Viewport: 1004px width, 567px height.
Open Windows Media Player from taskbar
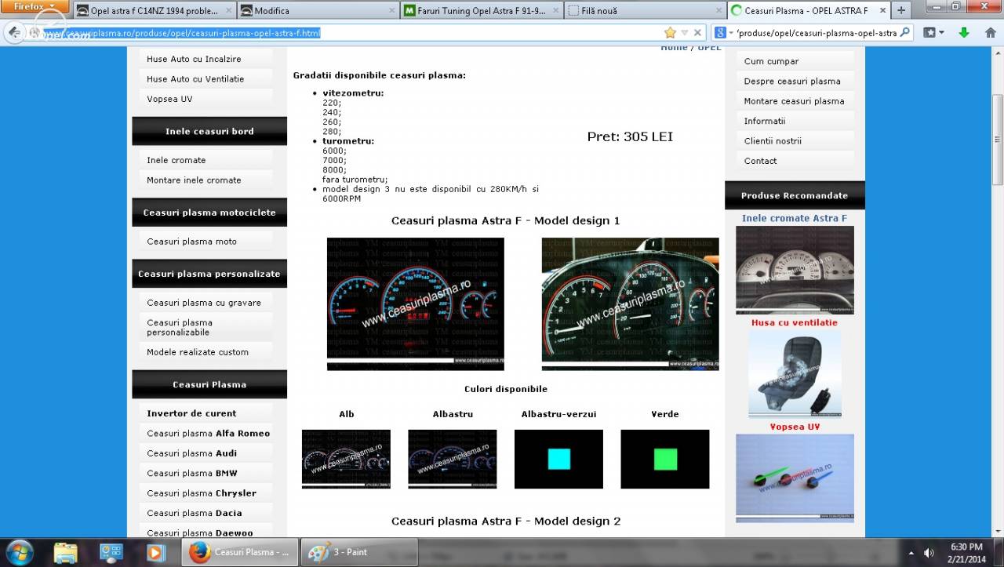pos(156,552)
